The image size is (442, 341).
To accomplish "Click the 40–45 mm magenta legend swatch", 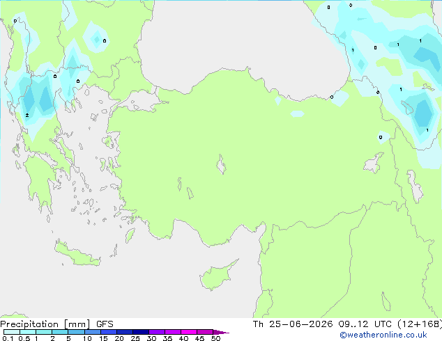I will pyautogui.click(x=189, y=332).
